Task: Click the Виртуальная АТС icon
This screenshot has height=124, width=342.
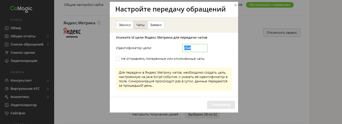Action: [7, 89]
